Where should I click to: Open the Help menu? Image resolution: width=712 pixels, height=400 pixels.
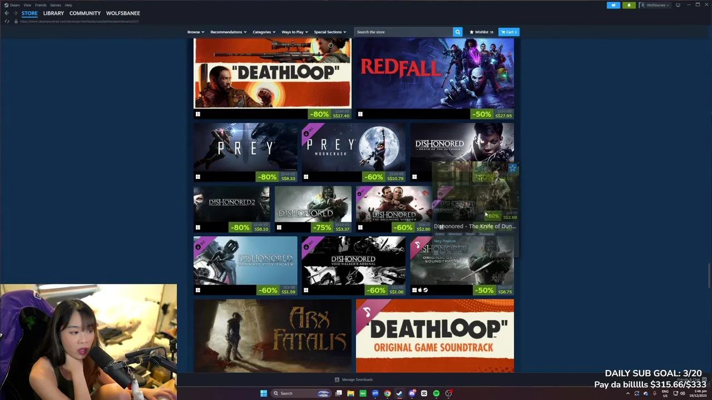coord(68,5)
